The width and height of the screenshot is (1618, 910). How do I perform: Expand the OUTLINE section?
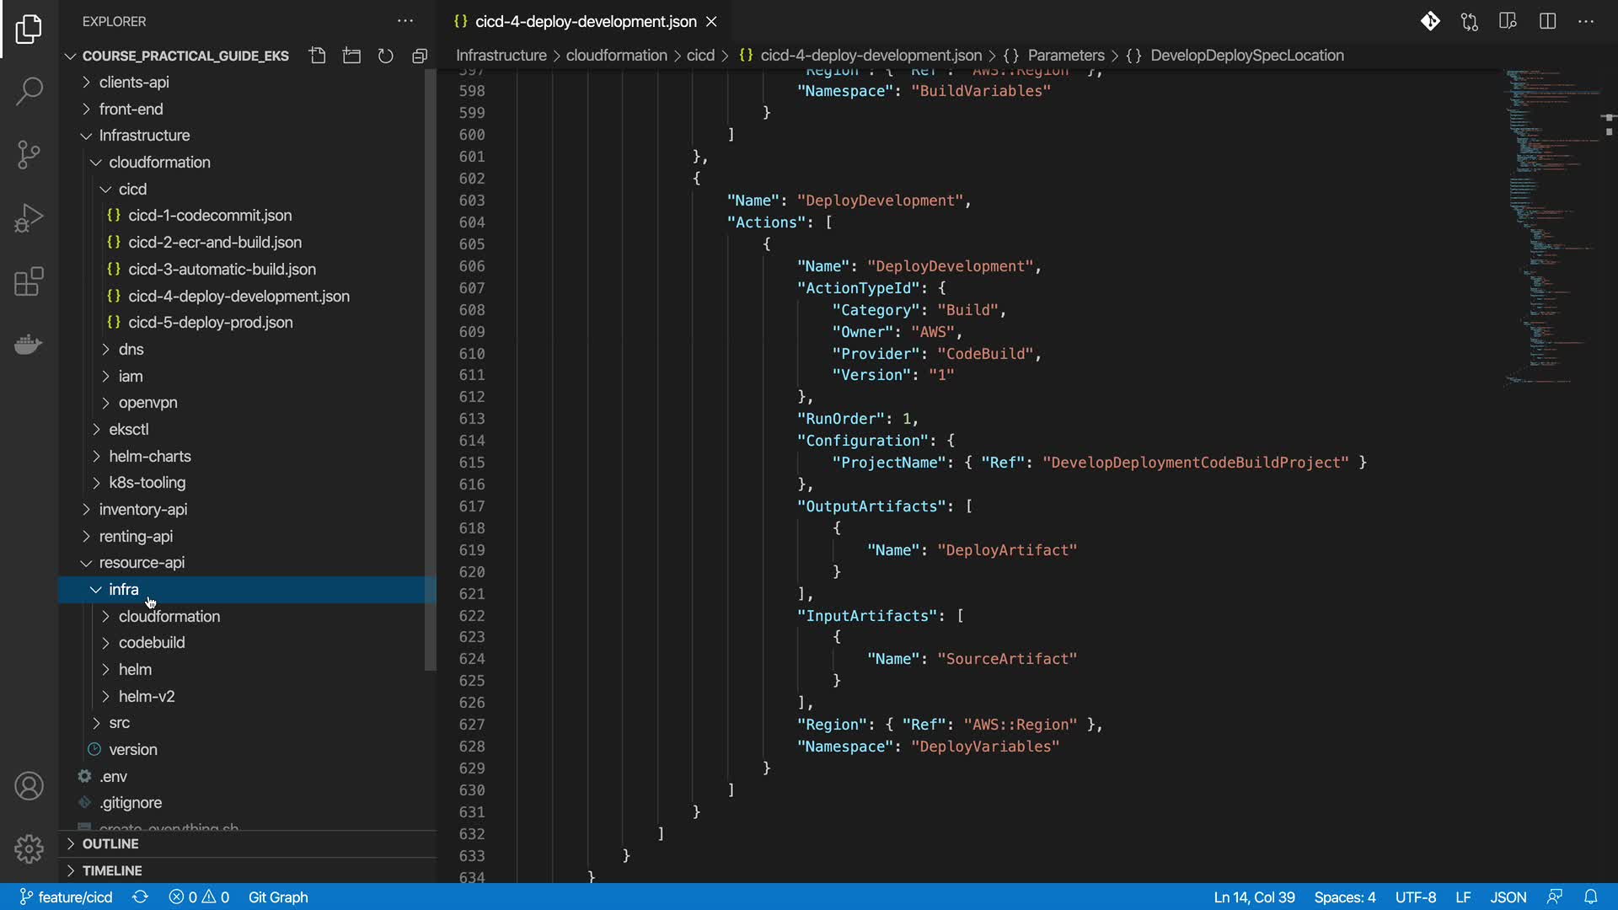tap(110, 843)
